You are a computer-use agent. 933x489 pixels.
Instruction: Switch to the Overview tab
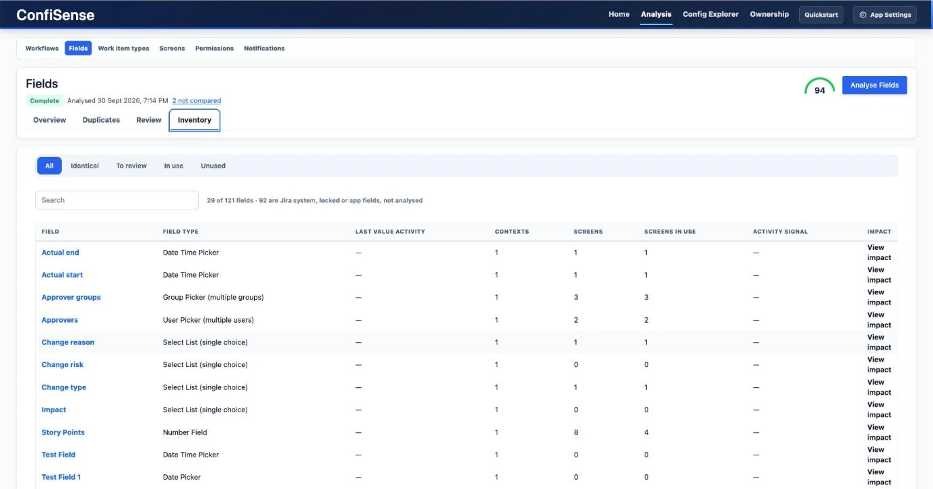50,120
